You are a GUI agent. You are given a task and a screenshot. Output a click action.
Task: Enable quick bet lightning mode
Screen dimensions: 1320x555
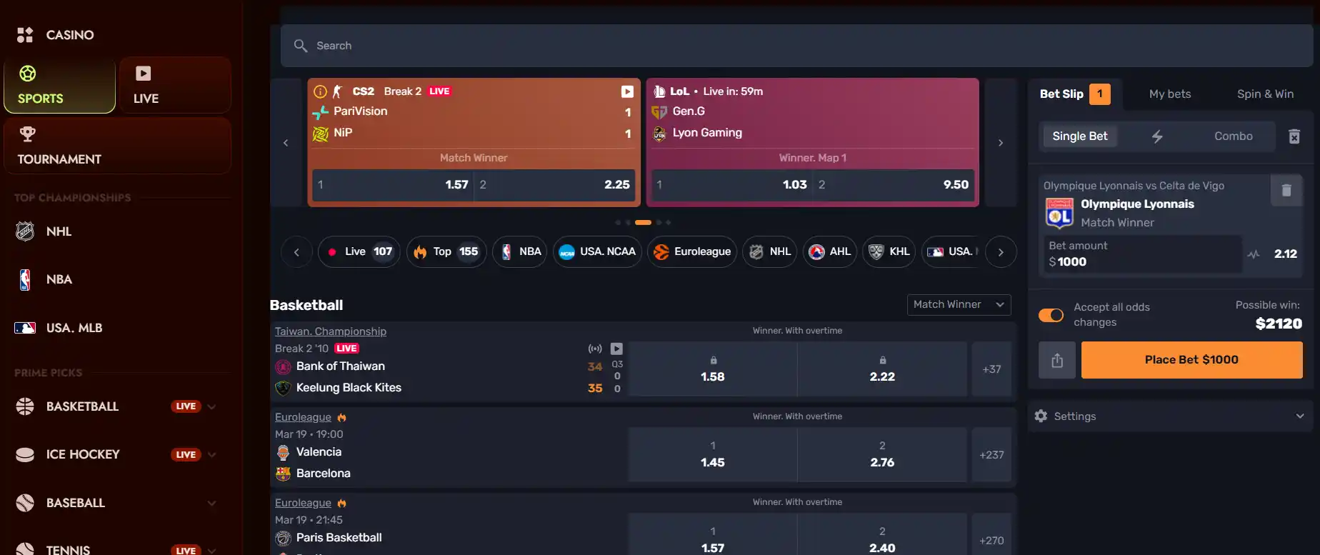point(1157,136)
